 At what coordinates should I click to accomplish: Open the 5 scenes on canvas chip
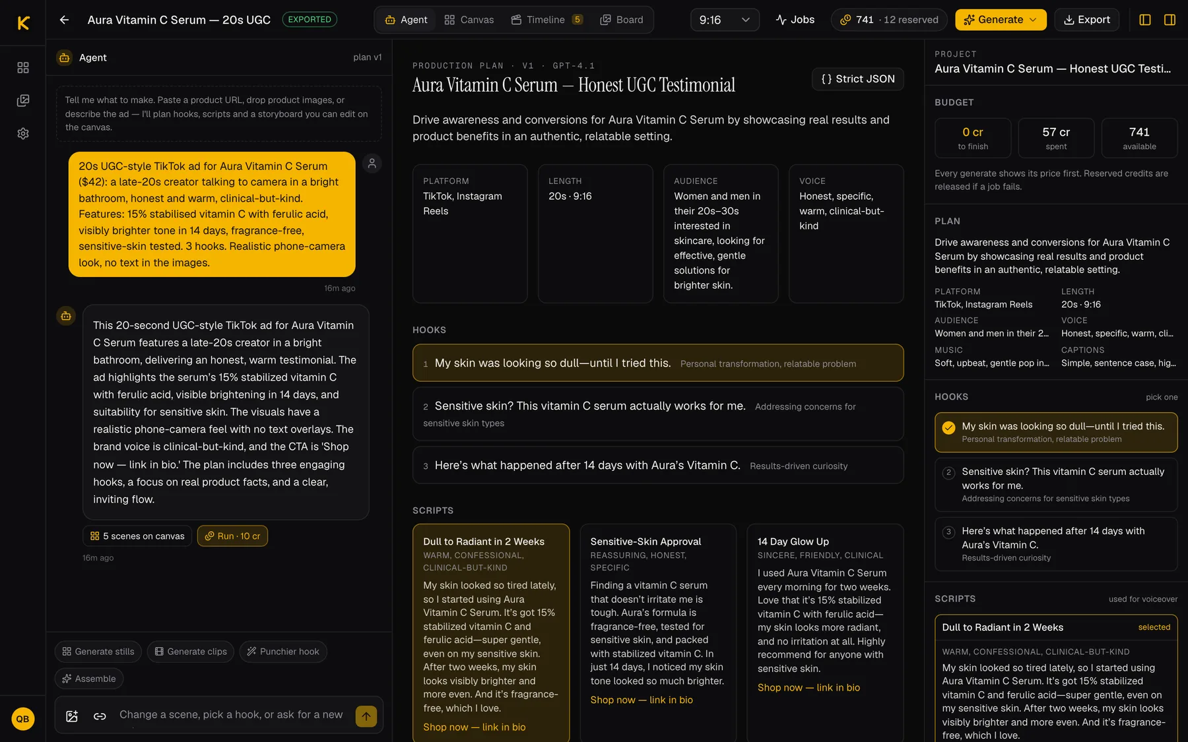tap(137, 536)
